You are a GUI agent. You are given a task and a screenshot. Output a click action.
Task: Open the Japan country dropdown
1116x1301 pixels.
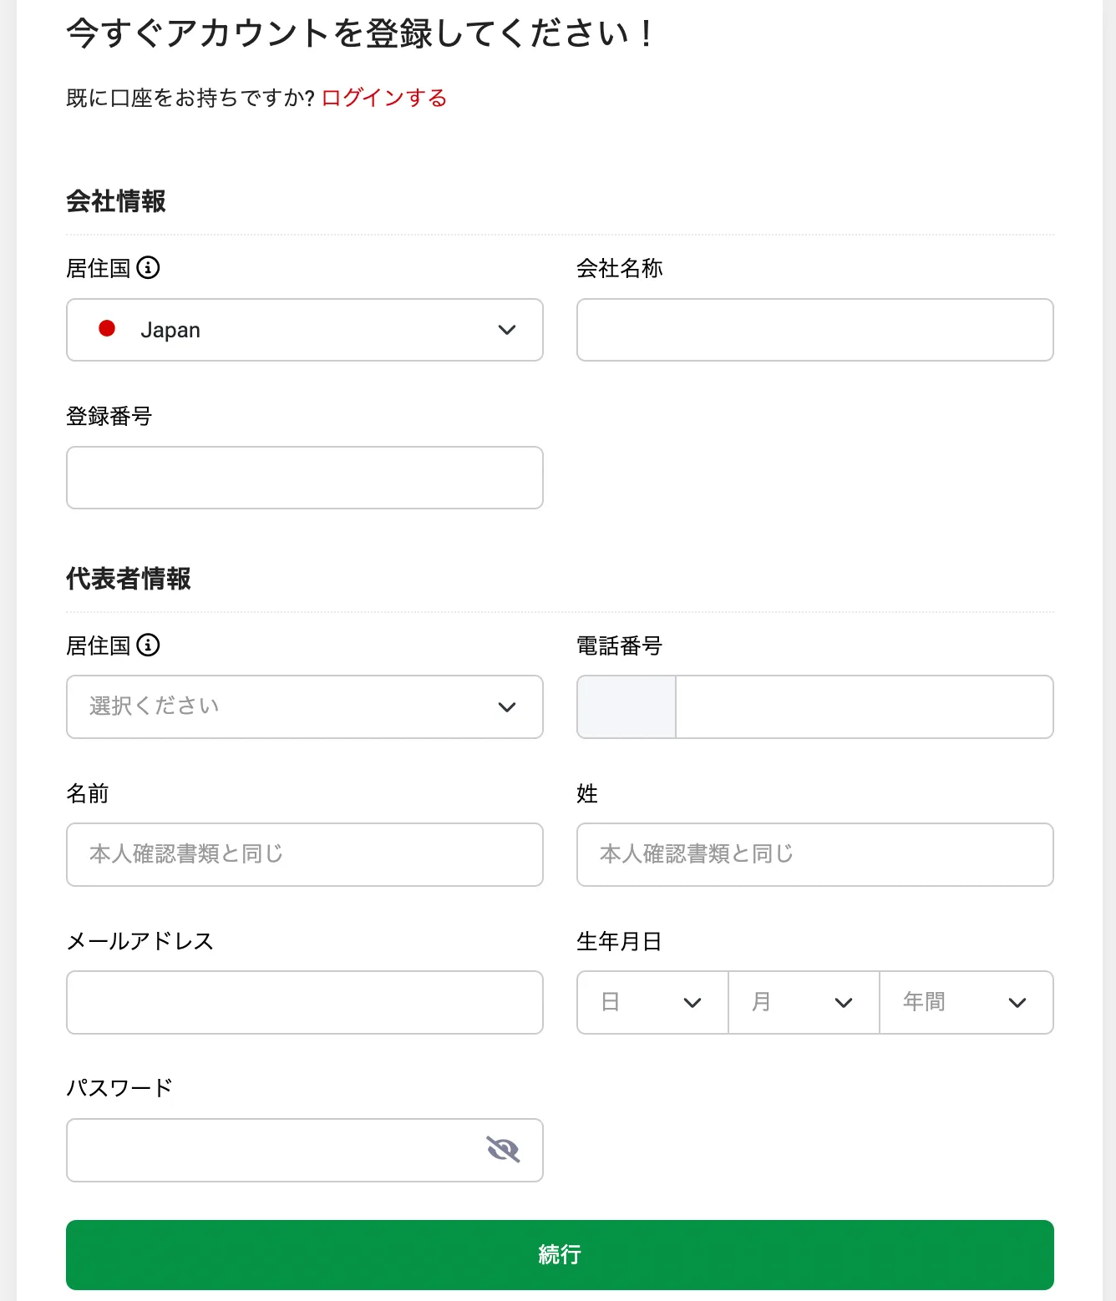(305, 330)
